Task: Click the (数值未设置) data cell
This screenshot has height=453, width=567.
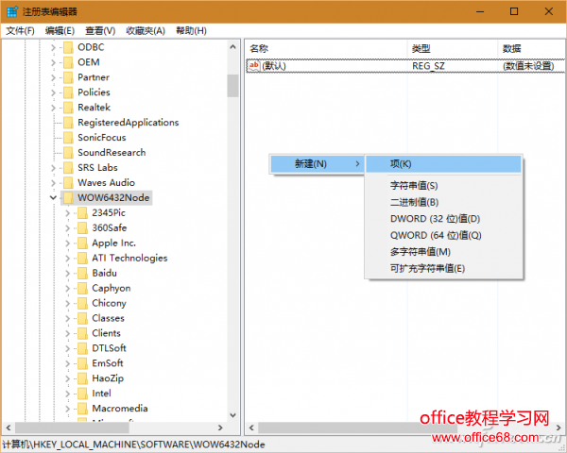Action: pyautogui.click(x=528, y=66)
